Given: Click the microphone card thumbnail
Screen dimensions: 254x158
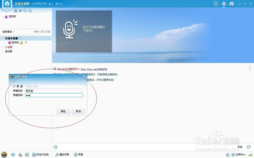Looking at the screenshot, I should click(x=84, y=31).
